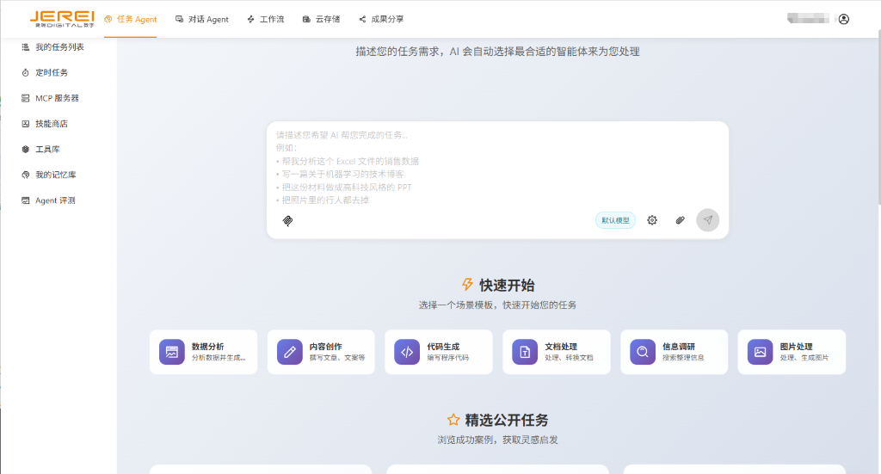Click the JEREI Digital logo
This screenshot has height=474, width=881.
coord(62,19)
